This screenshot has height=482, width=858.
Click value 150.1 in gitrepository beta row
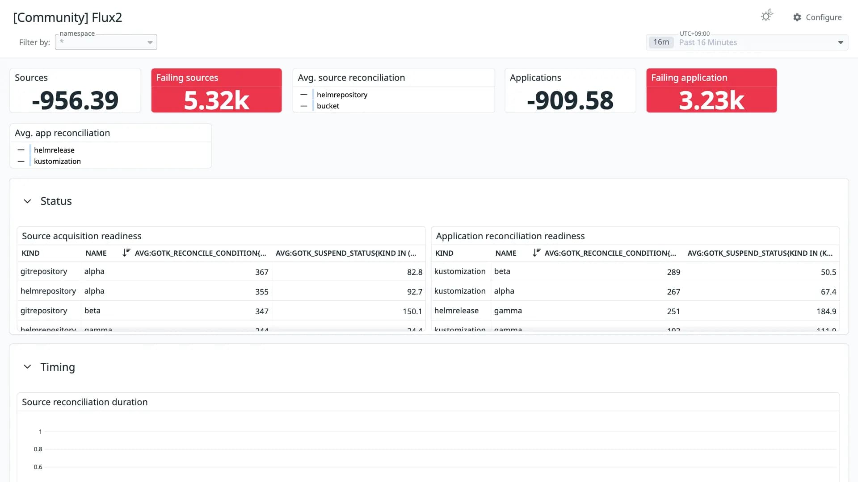[x=412, y=311]
